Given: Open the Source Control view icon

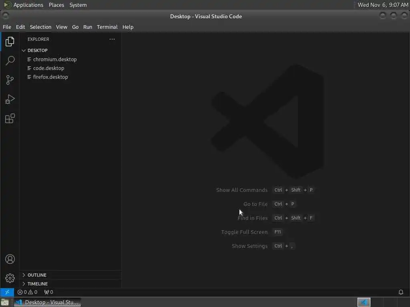Looking at the screenshot, I should pos(10,80).
